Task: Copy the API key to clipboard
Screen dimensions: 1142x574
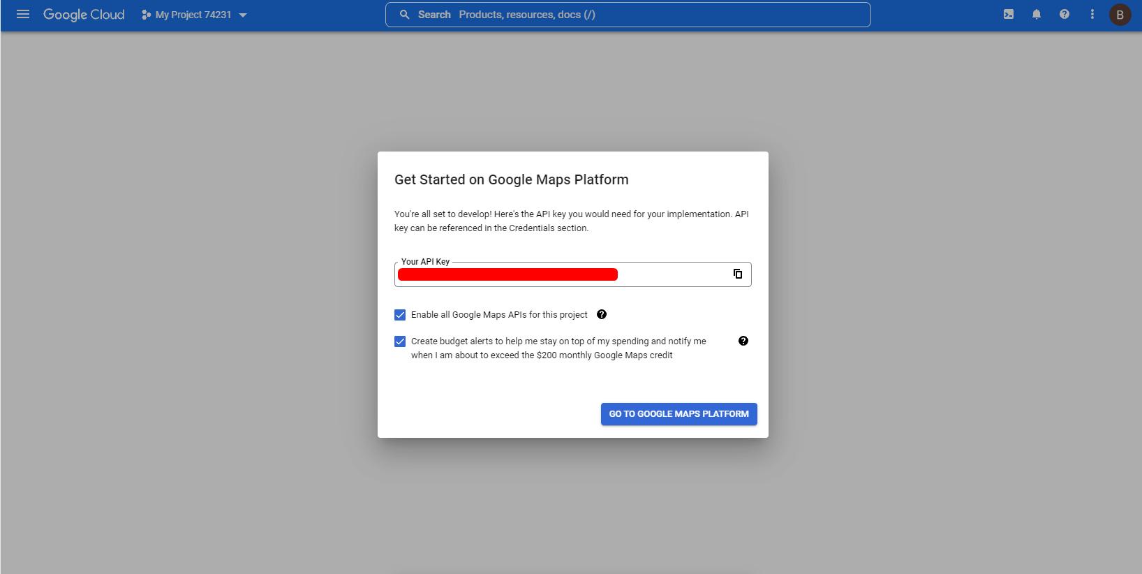Action: pyautogui.click(x=738, y=274)
